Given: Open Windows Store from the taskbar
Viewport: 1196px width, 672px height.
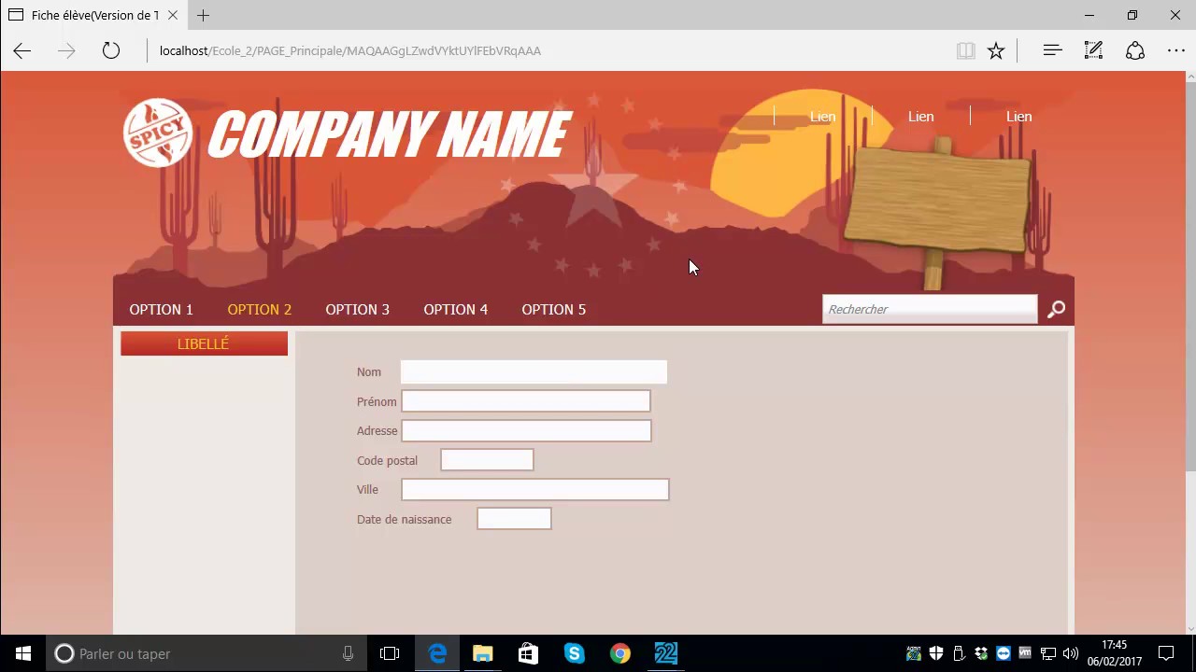Looking at the screenshot, I should 528,653.
